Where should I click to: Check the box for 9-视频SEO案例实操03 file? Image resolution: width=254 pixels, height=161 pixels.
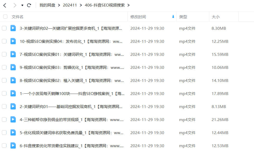[4, 67]
